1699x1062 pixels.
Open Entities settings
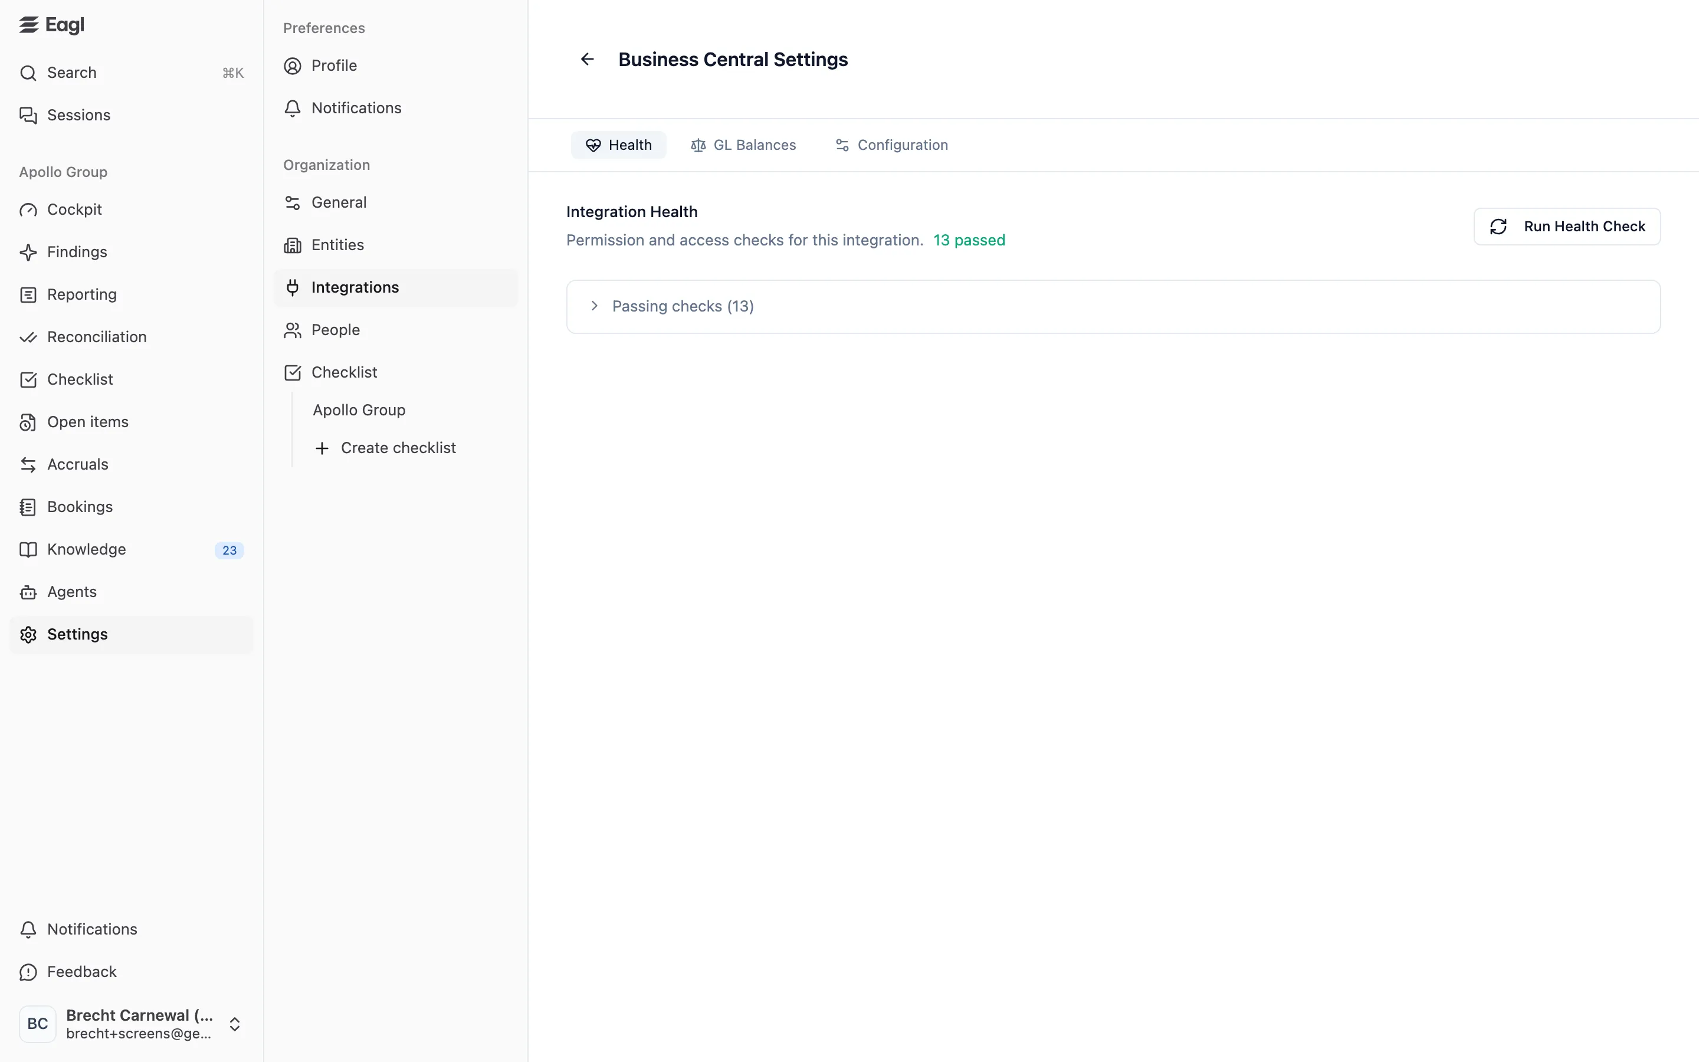[395, 245]
